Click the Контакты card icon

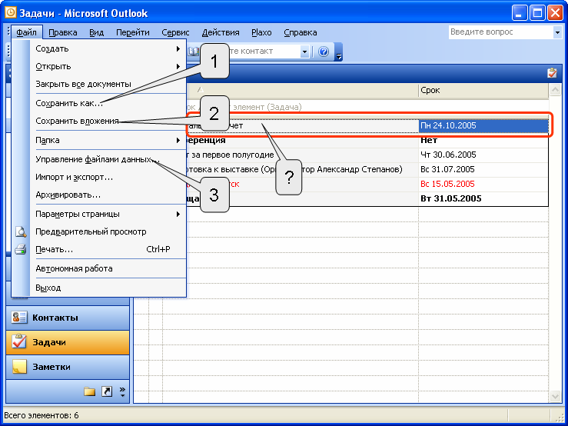19,318
